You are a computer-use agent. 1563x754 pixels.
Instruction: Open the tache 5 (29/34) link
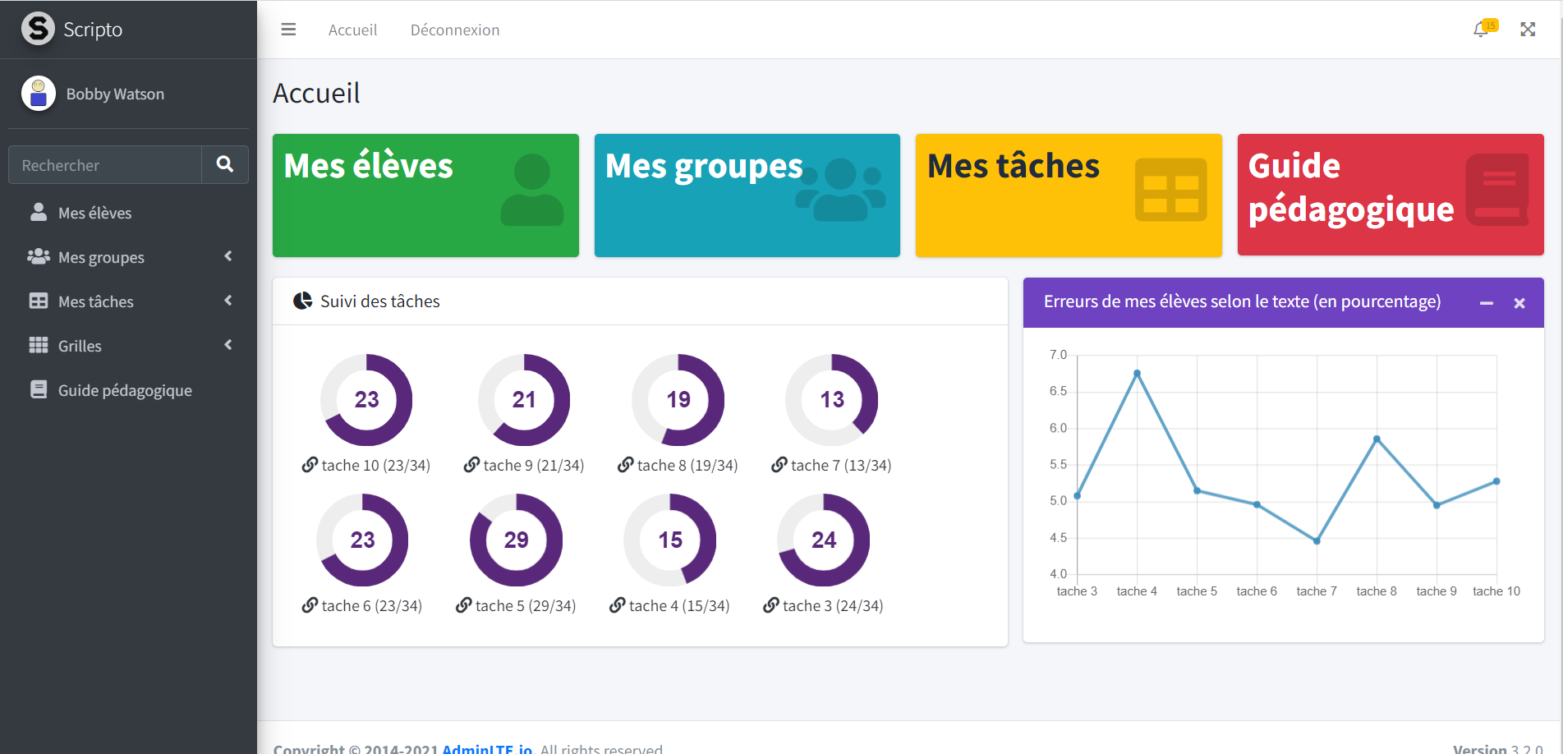point(525,605)
